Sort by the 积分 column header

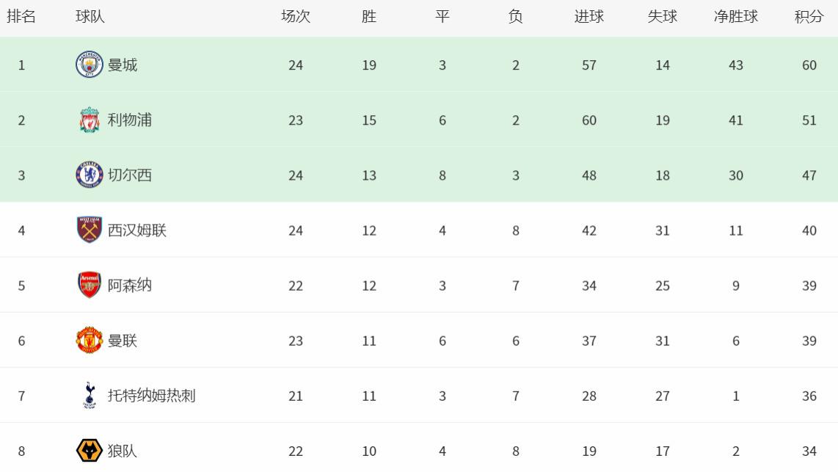tap(809, 17)
